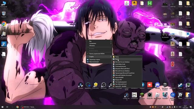194x109 pixels.
Task: Create an Архив ZIP - WinRAR file
Action: tap(127, 86)
